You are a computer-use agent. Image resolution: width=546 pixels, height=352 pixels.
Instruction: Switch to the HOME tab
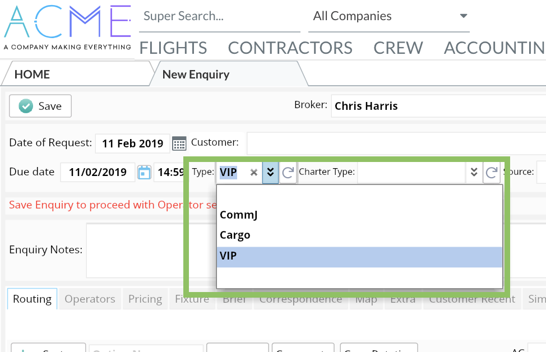(x=32, y=75)
